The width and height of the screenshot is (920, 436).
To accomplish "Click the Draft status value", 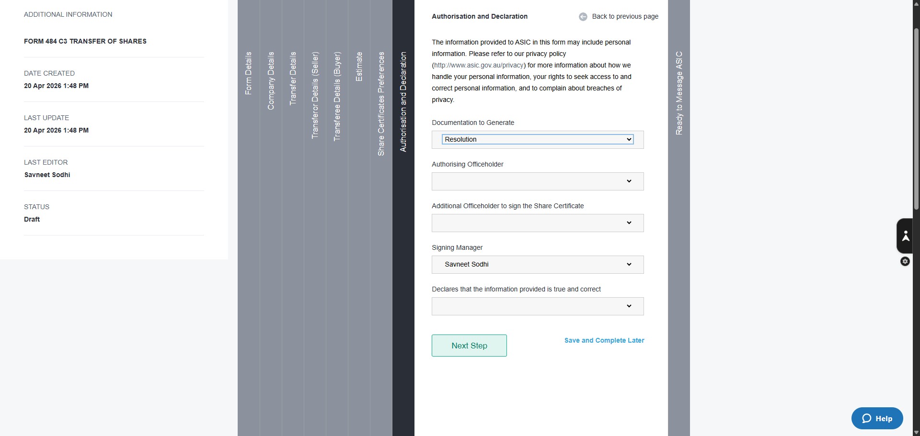I will point(32,219).
